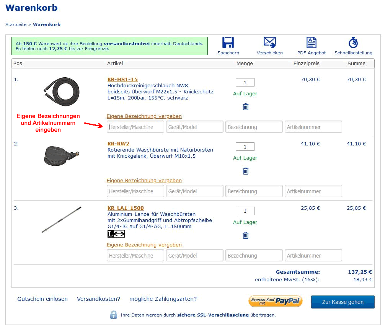Click the Verschicken envelope icon

click(270, 42)
